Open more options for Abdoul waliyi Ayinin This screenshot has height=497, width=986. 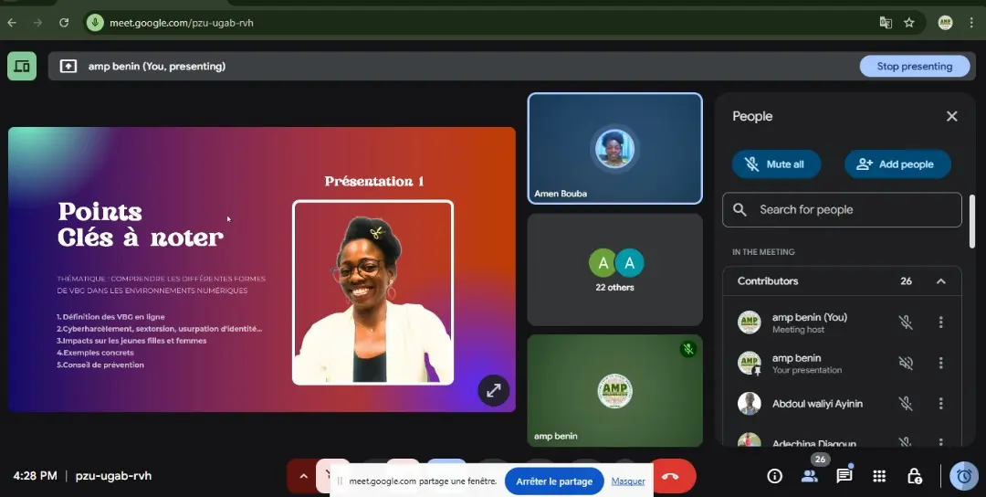[x=940, y=403]
